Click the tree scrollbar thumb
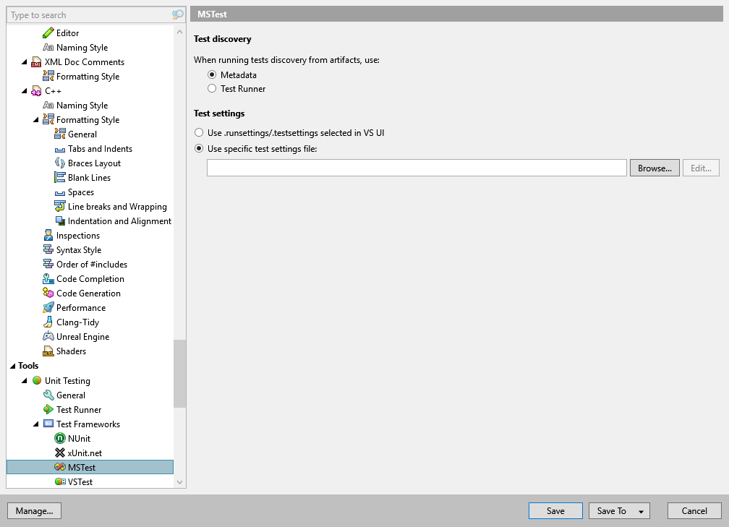This screenshot has height=527, width=729. pos(179,374)
